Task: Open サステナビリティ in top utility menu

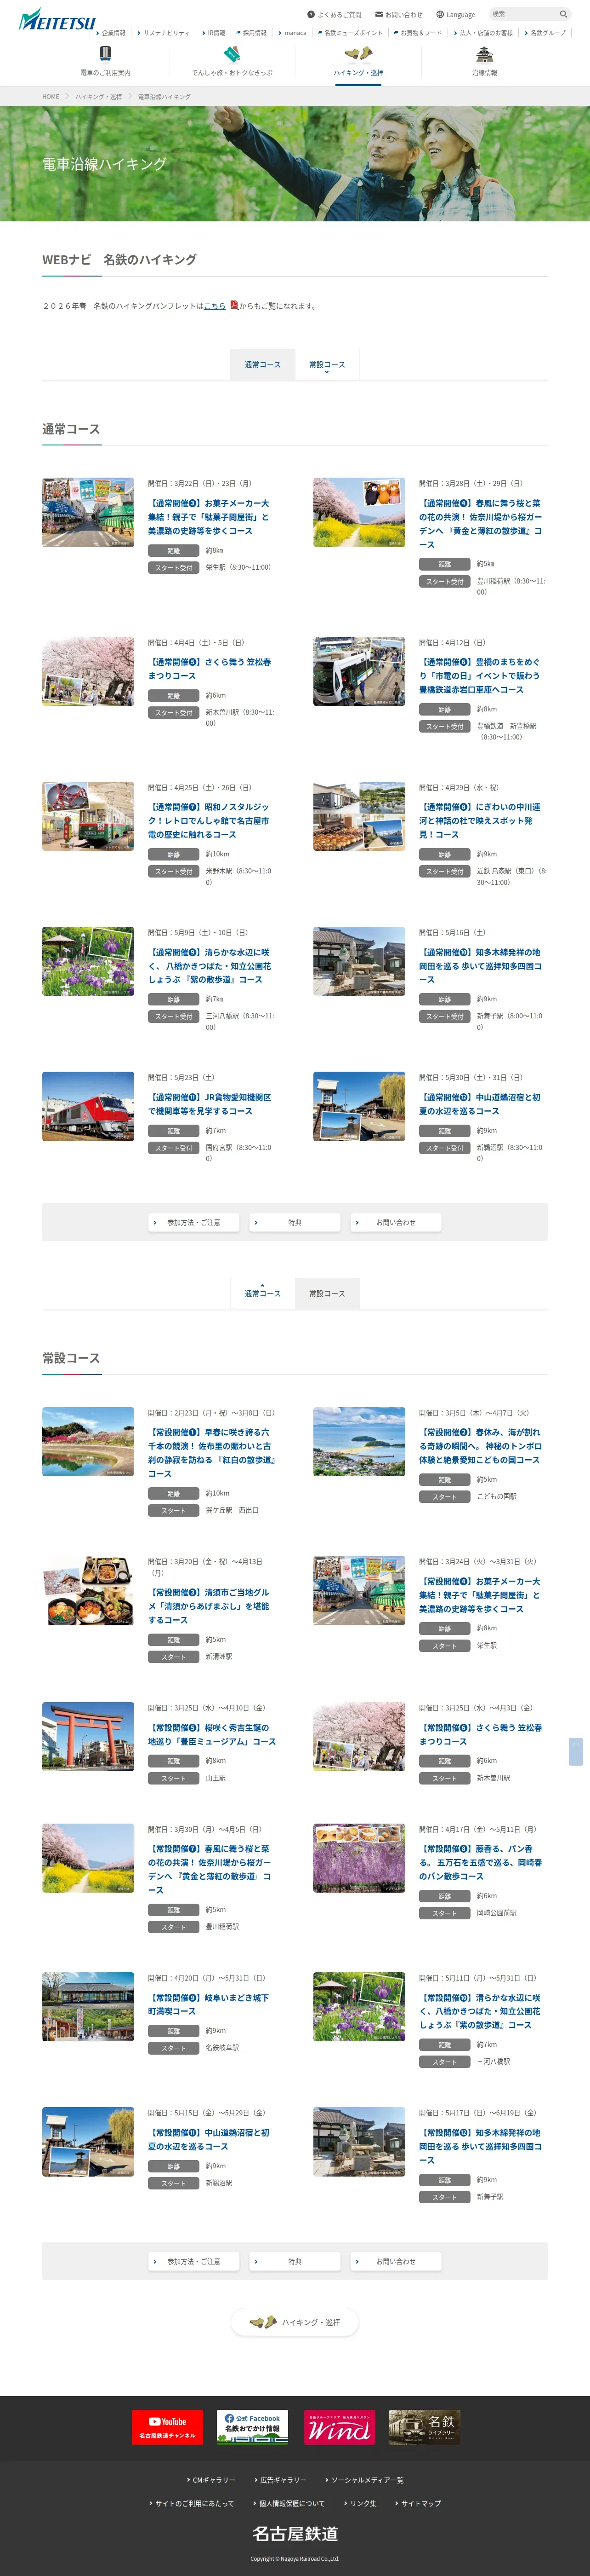Action: click(x=163, y=33)
